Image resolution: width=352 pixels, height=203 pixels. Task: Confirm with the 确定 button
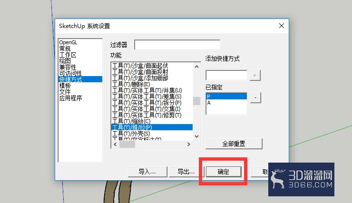tap(224, 172)
